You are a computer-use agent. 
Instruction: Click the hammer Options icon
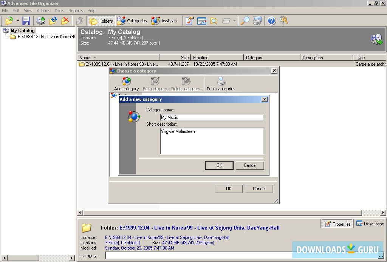284,21
